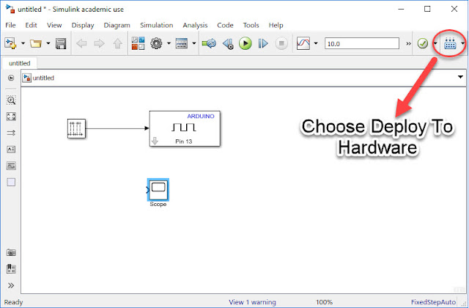
Task: Click the Step Back playback button
Action: 228,44
